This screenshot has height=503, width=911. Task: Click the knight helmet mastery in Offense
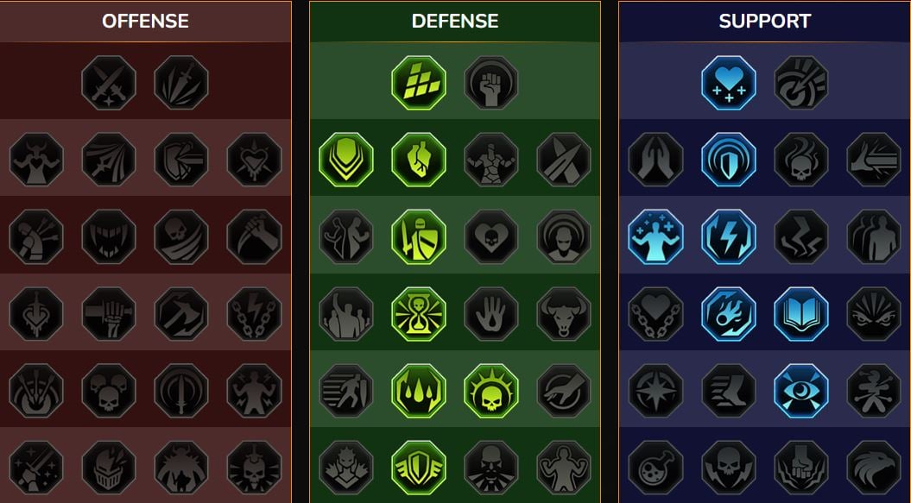[x=109, y=468]
